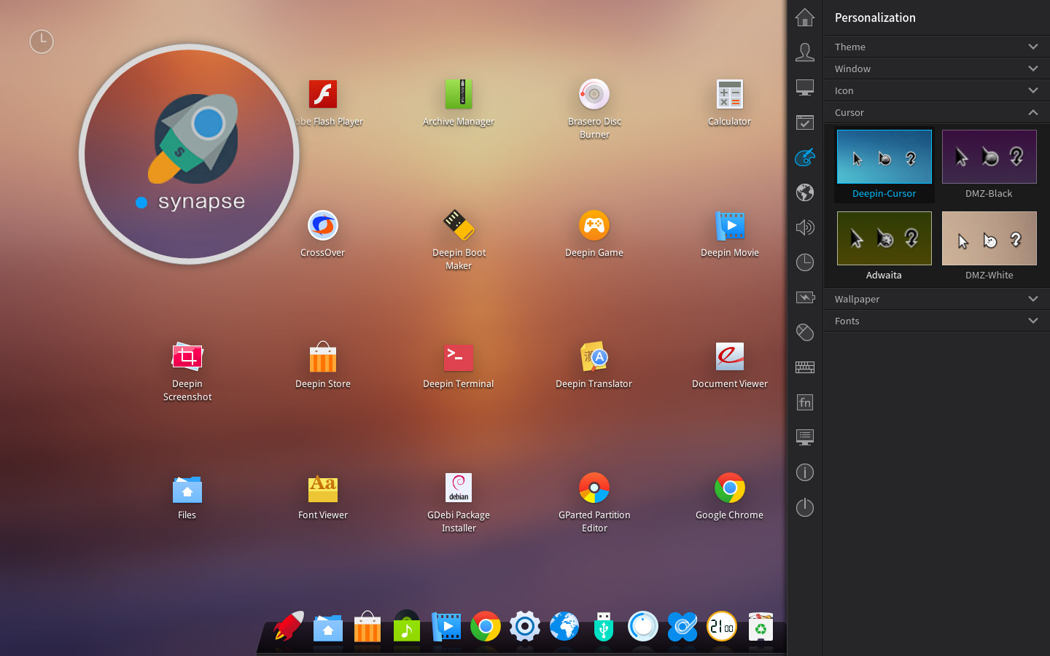The width and height of the screenshot is (1050, 656).
Task: Open Shortcuts fn icon
Action: click(805, 402)
